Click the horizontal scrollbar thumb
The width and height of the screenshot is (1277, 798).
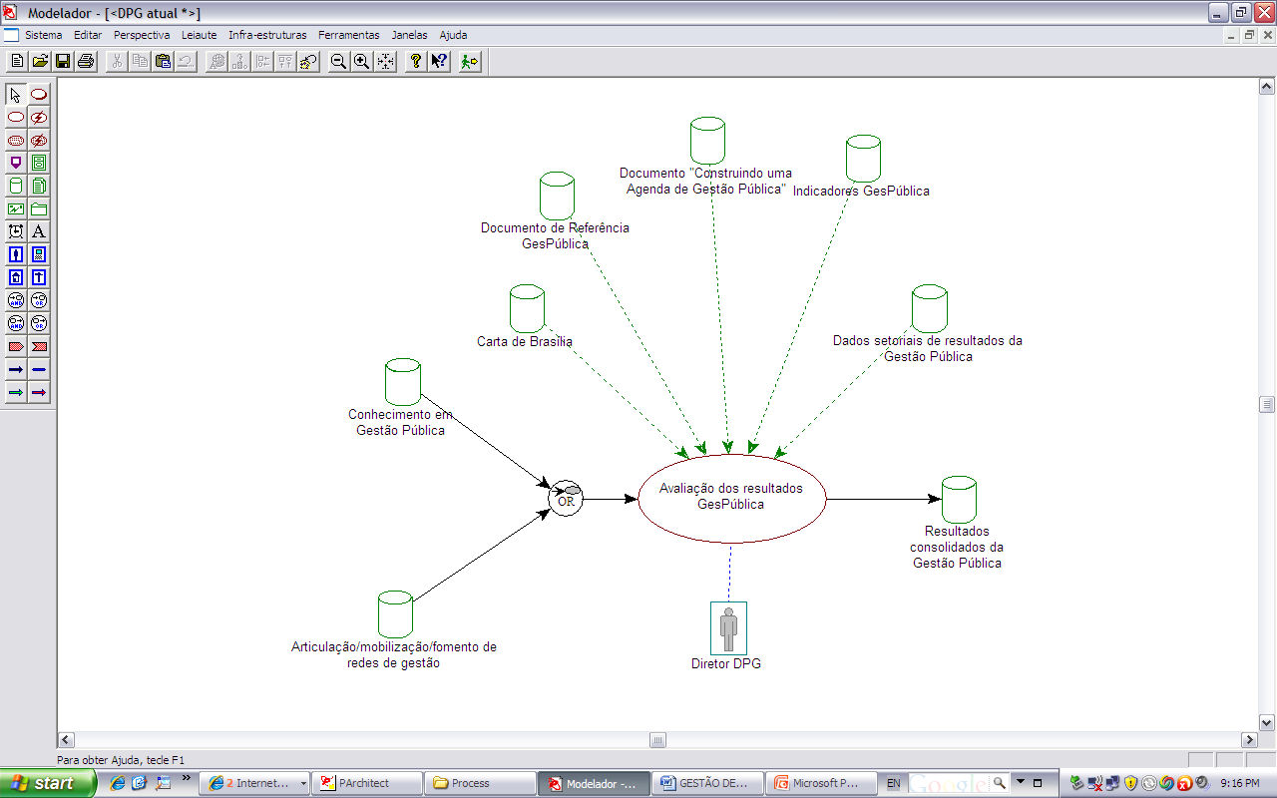coord(657,740)
